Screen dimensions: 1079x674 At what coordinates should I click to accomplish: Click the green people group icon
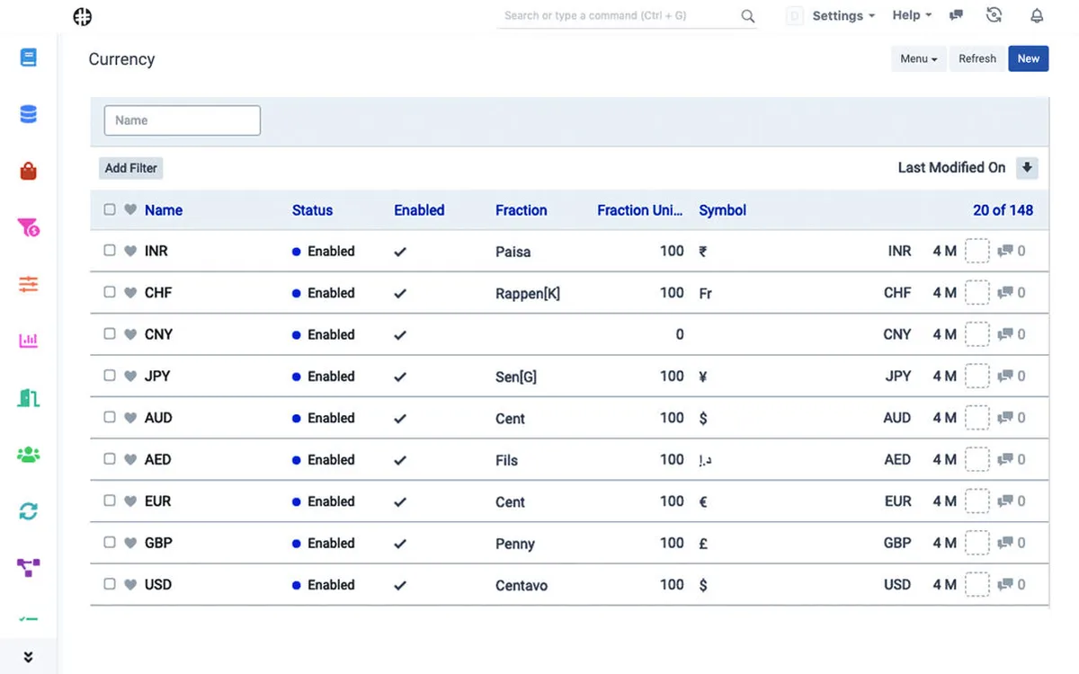point(28,455)
